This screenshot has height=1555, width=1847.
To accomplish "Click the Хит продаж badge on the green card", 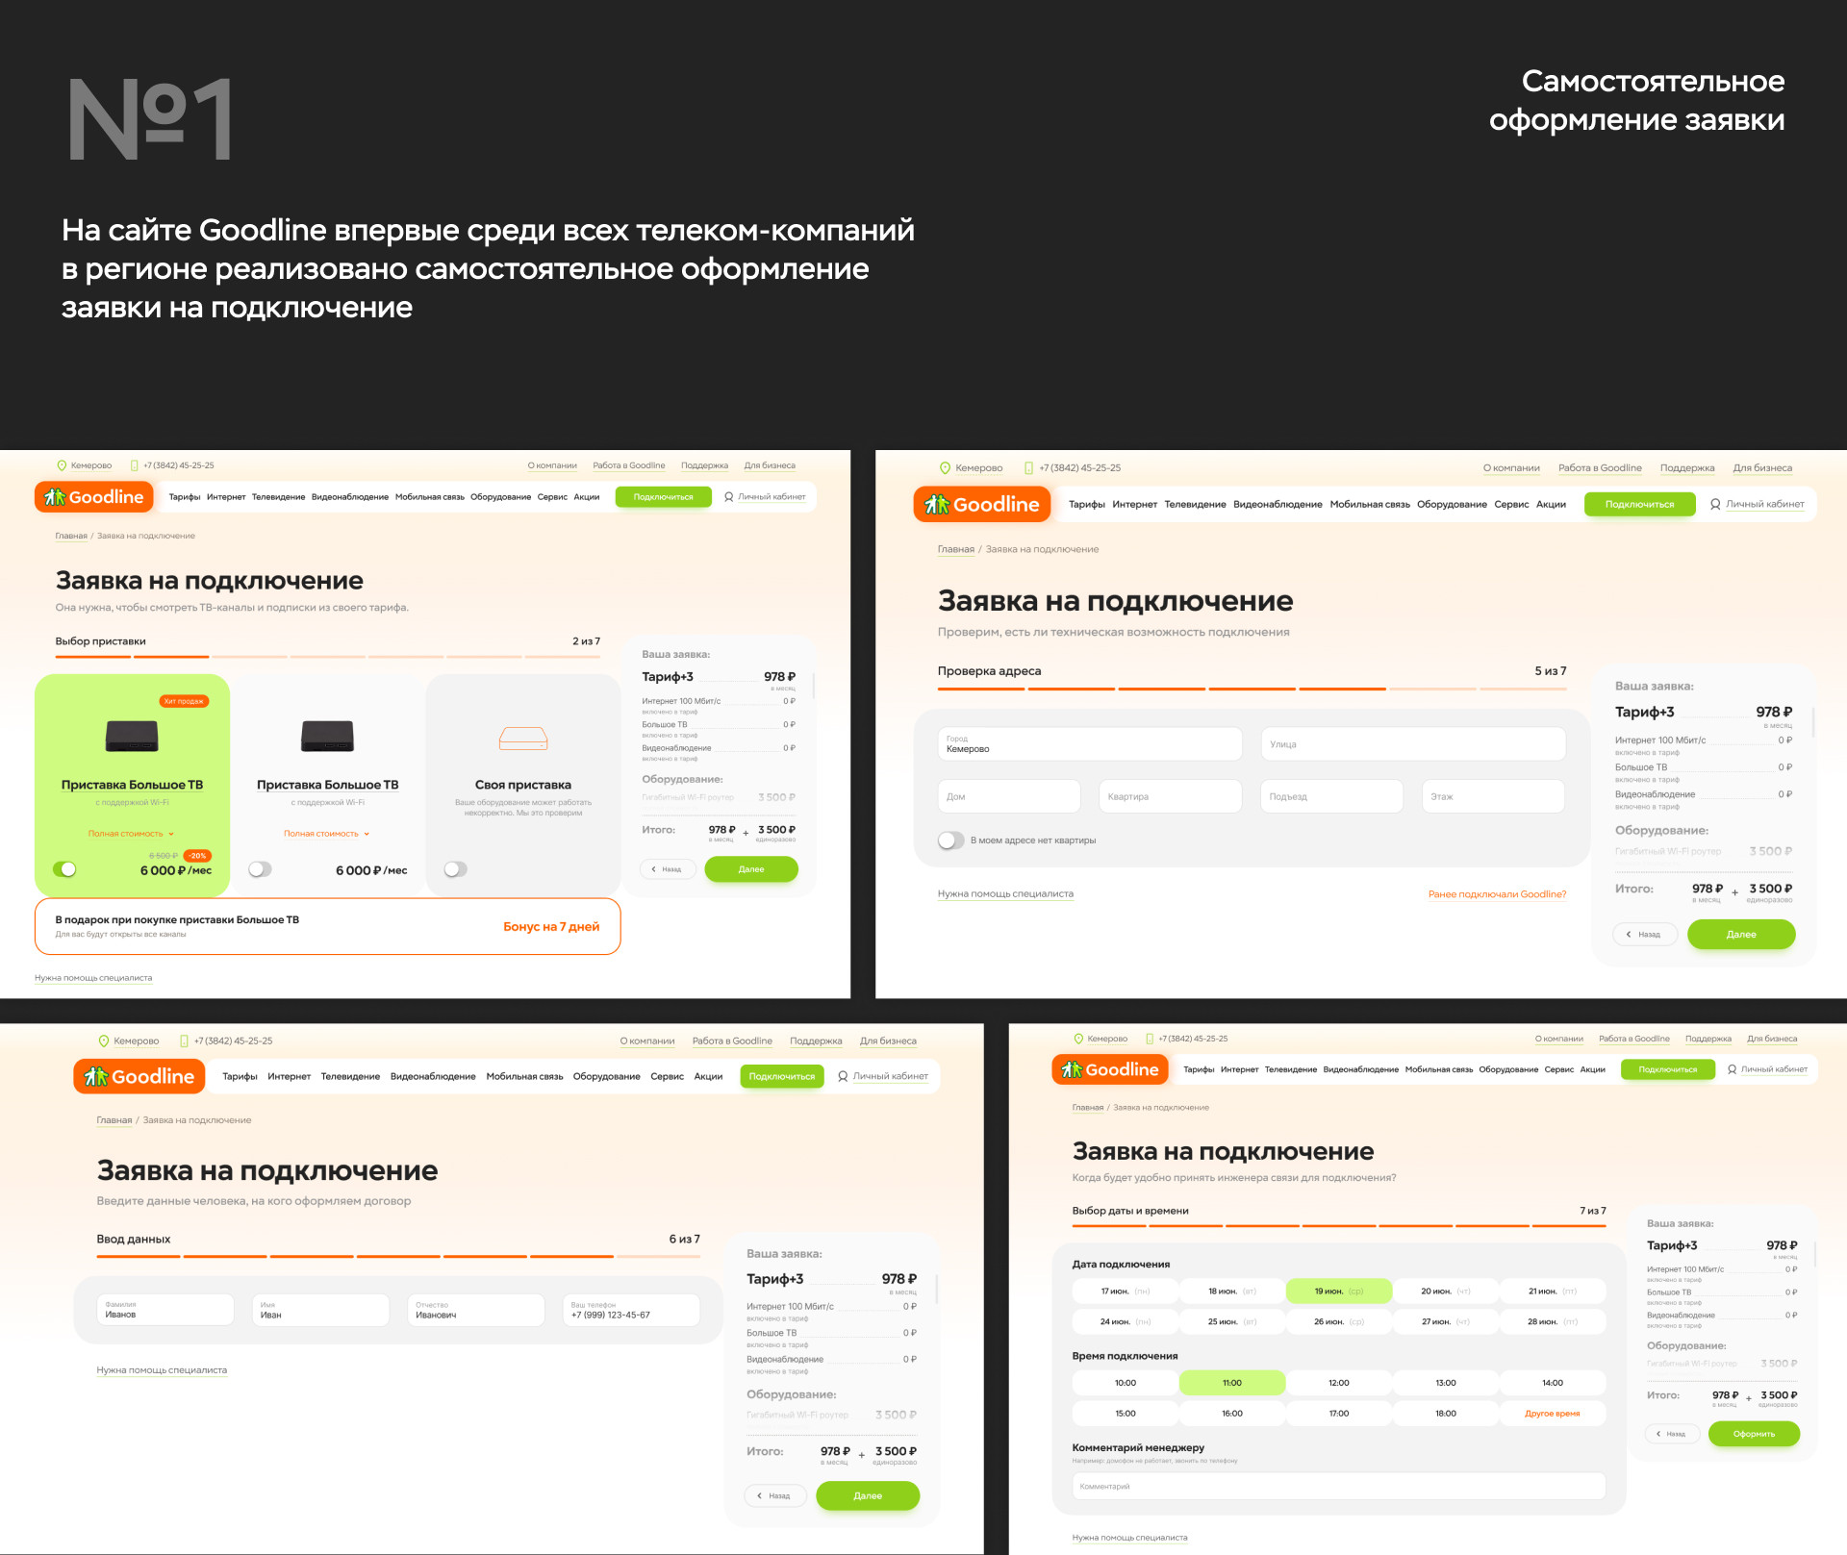I will click(183, 701).
